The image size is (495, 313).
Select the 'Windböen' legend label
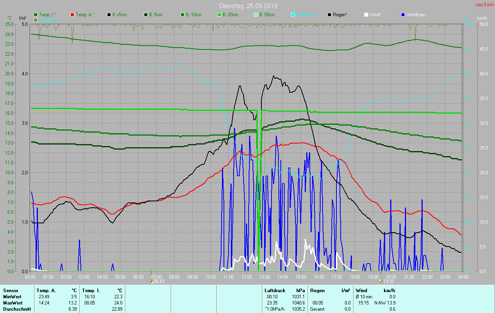(416, 15)
